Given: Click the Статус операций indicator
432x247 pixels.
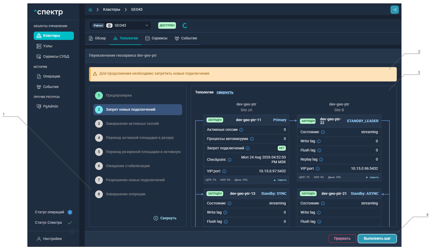Looking at the screenshot, I should point(70,212).
